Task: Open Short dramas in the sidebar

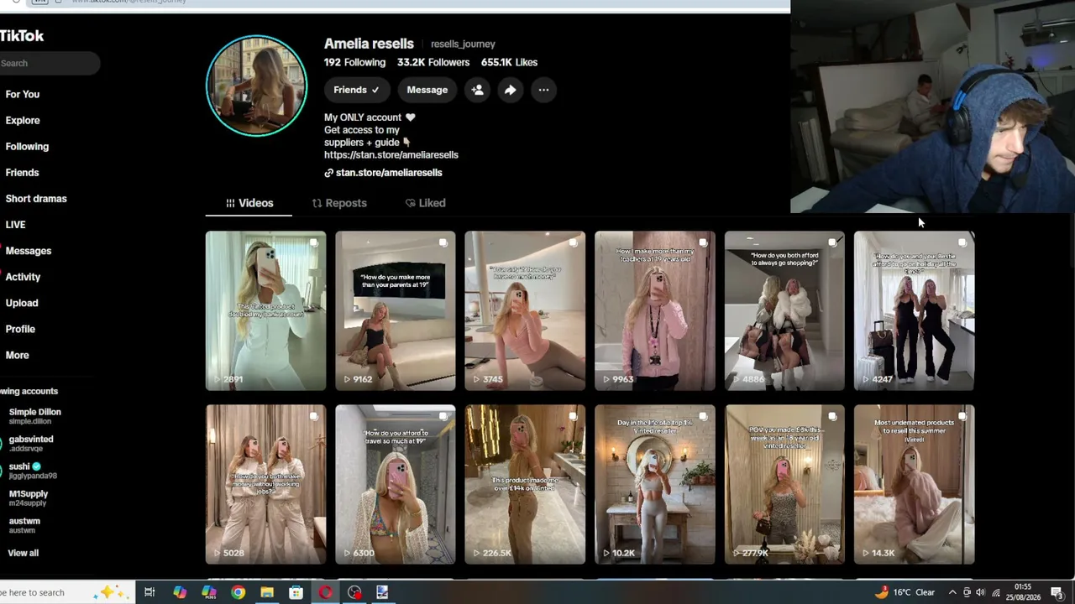Action: tap(36, 198)
